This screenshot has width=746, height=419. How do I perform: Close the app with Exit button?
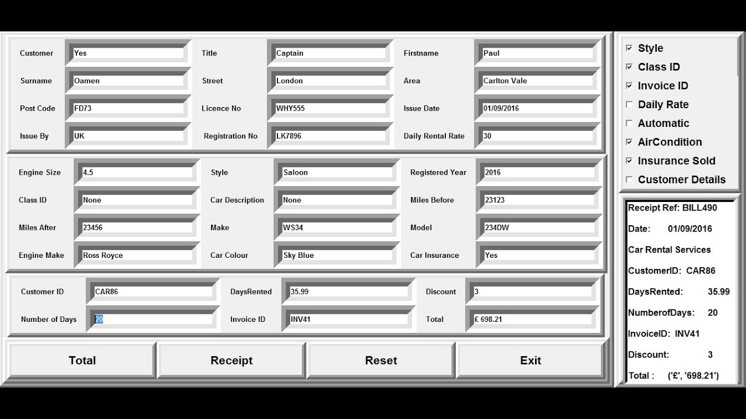[x=530, y=360]
